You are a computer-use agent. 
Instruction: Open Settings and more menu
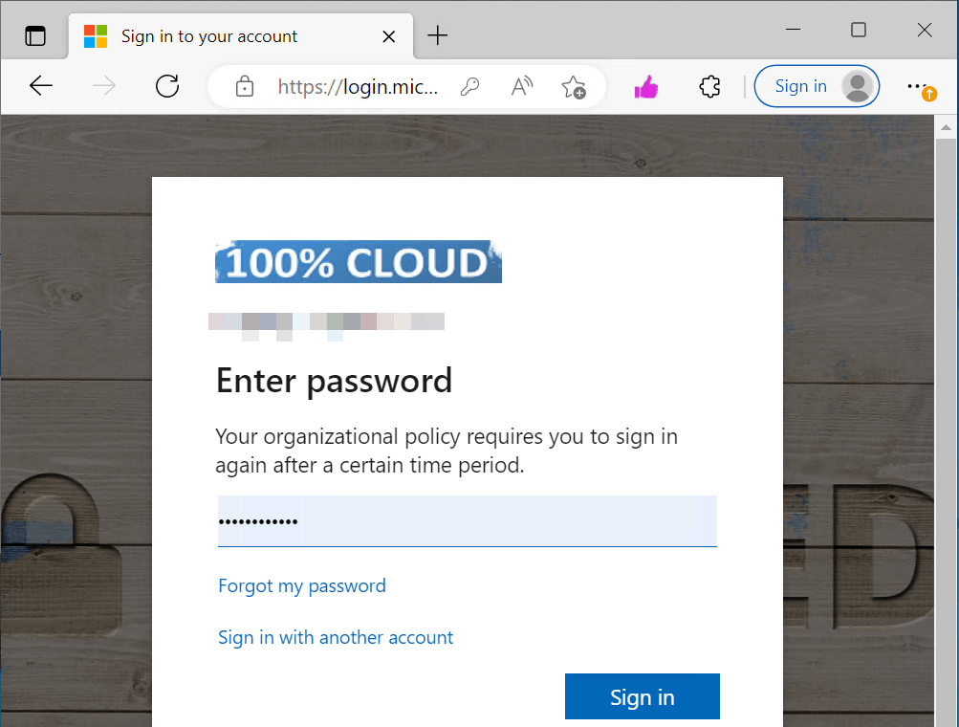click(x=918, y=87)
